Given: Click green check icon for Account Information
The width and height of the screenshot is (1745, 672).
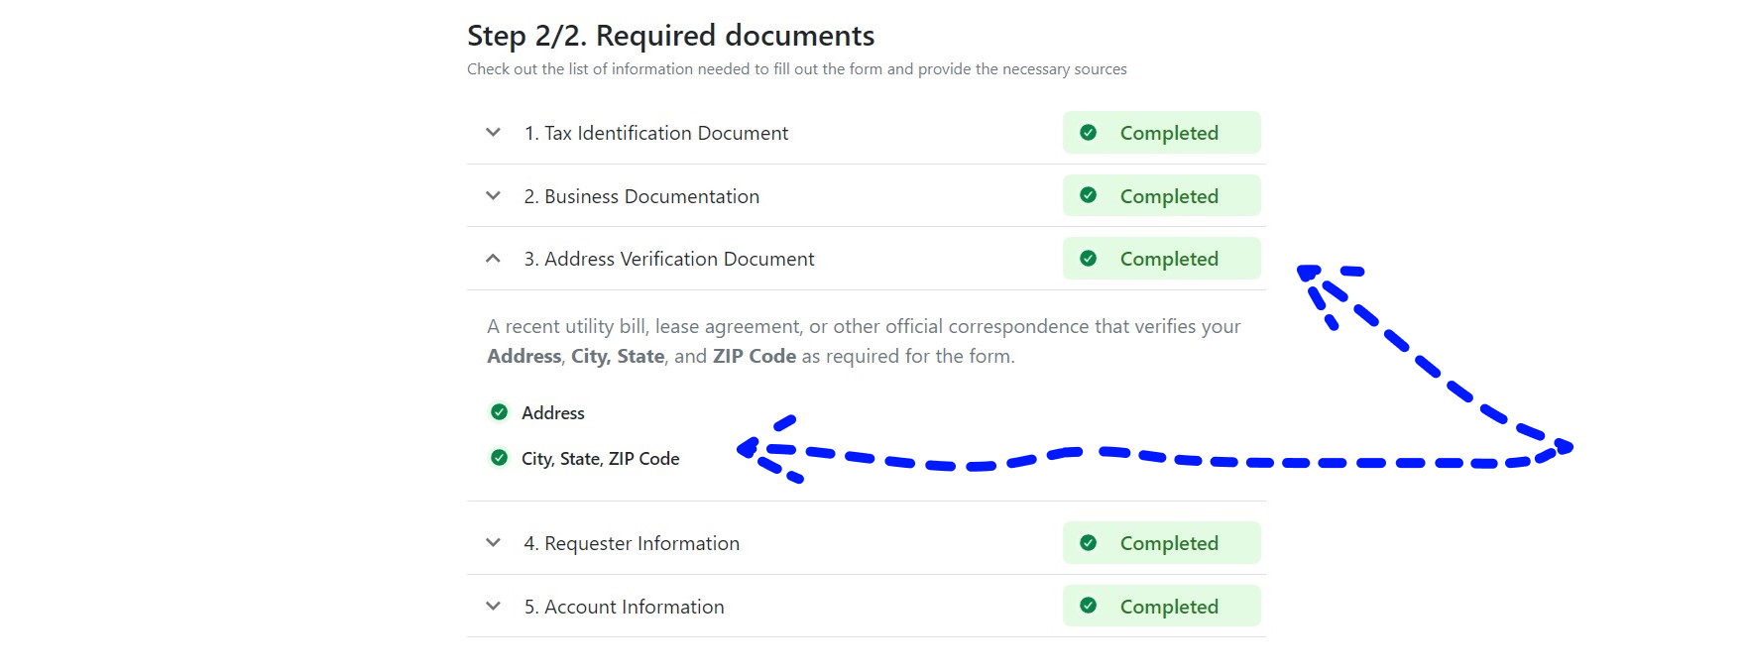Looking at the screenshot, I should [x=1088, y=606].
